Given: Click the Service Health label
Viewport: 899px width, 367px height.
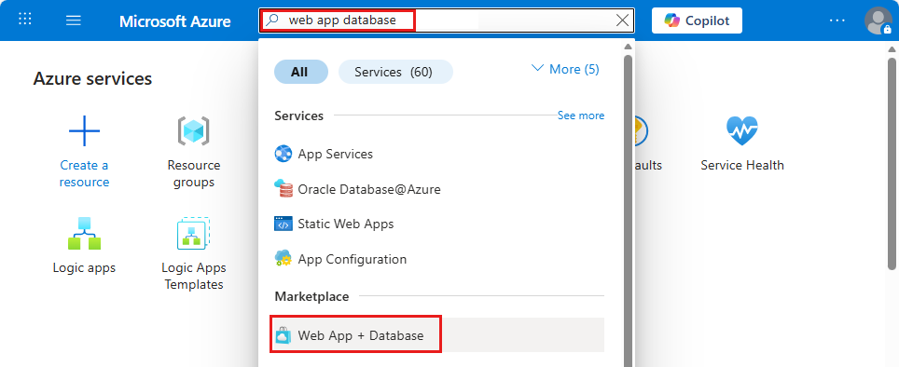Looking at the screenshot, I should [x=742, y=166].
